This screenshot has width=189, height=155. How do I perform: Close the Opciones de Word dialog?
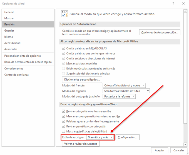pos(183,4)
